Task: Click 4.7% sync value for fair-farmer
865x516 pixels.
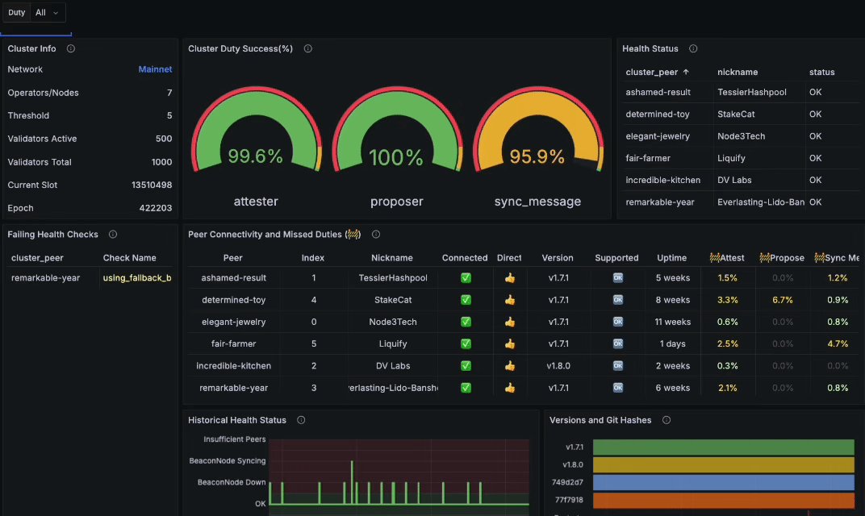Action: coord(838,344)
